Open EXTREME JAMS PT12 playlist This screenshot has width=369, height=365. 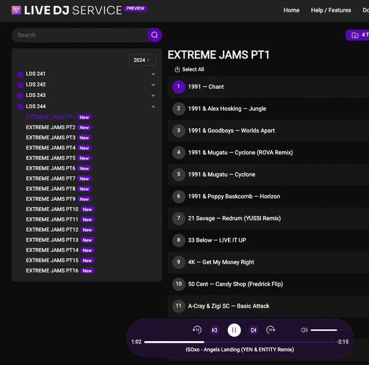(x=52, y=230)
